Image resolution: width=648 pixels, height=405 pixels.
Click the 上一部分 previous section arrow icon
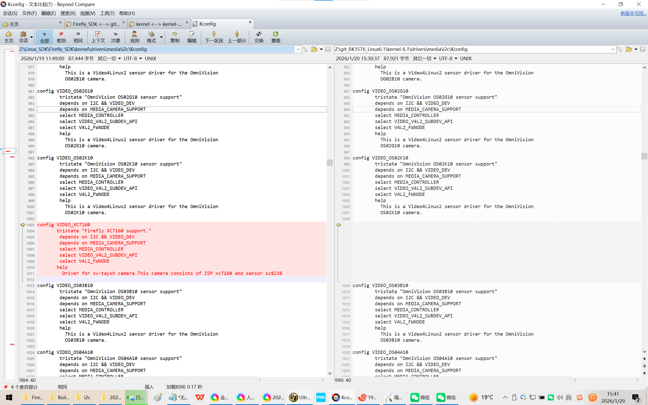pos(237,34)
